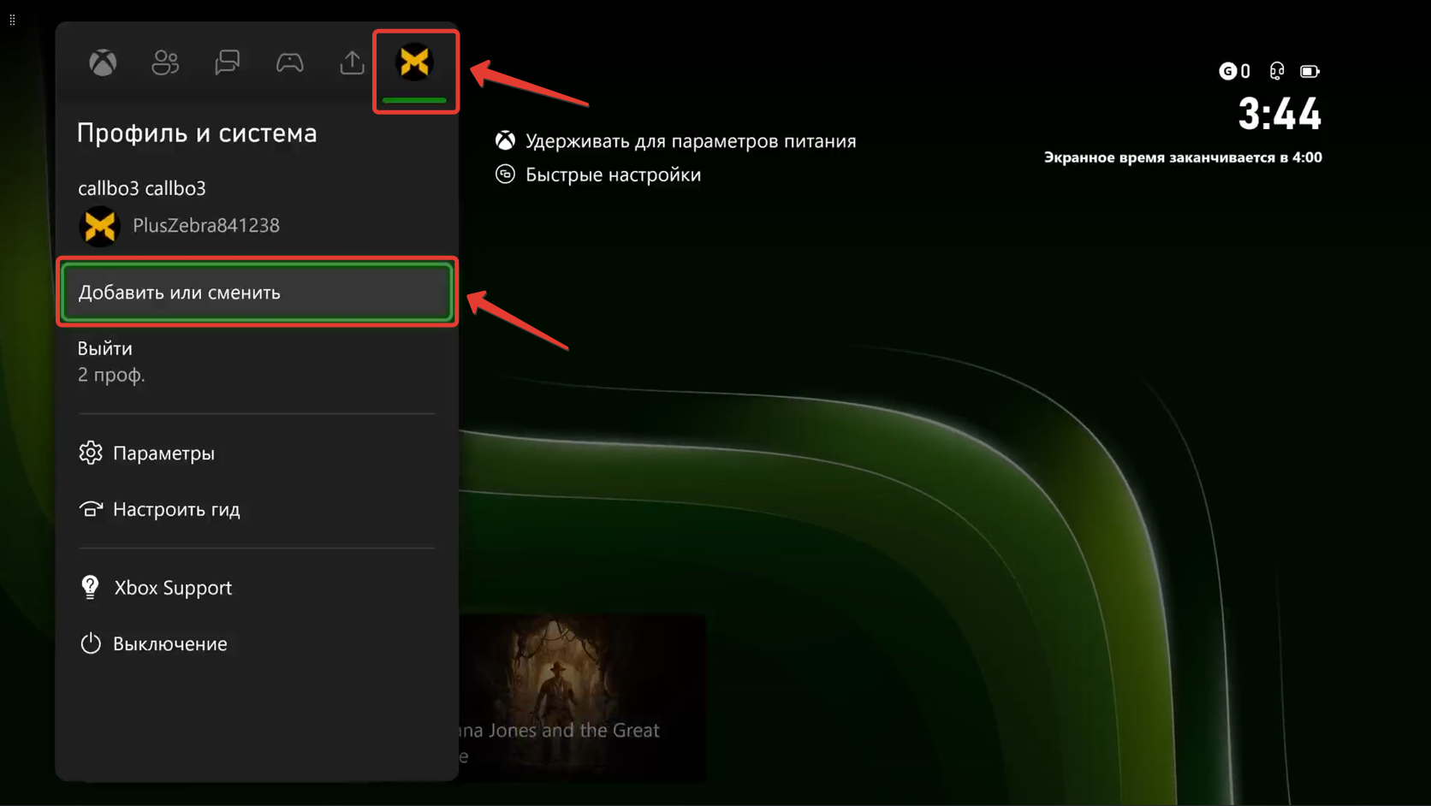Click the headset status icon
The width and height of the screenshot is (1431, 806).
[1277, 71]
